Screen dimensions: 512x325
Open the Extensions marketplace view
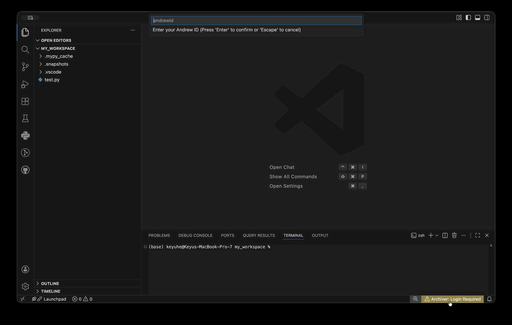[x=25, y=101]
